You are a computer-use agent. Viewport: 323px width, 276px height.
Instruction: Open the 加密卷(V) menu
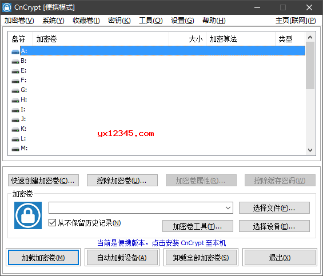[19, 21]
